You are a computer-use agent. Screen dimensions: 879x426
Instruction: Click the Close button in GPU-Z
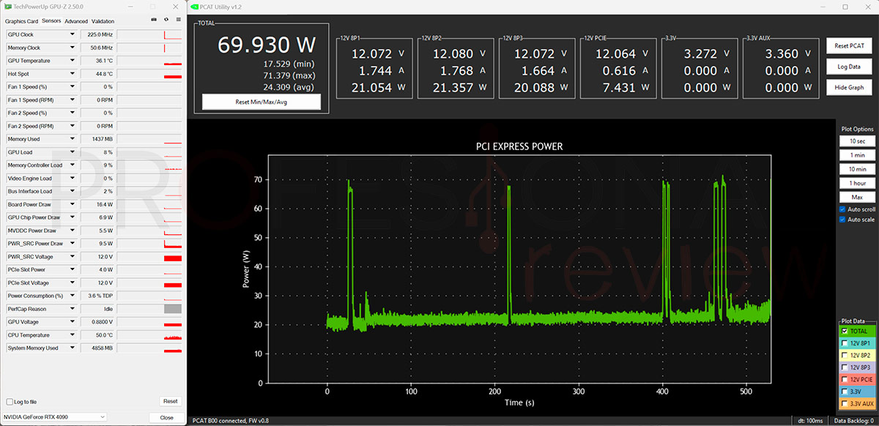pyautogui.click(x=166, y=417)
